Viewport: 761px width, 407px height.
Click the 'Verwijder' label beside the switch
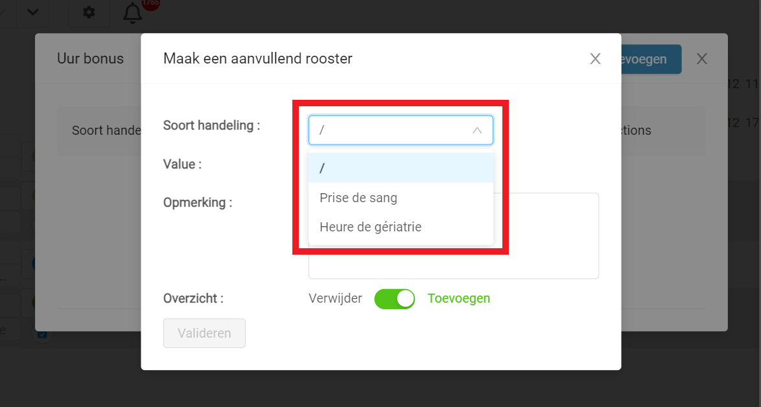[x=335, y=298]
